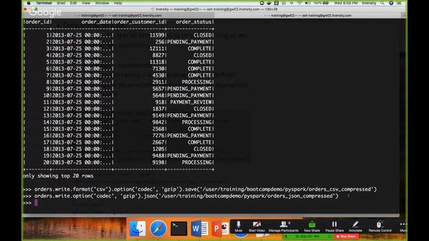Click the order_id column header
This screenshot has width=429, height=241.
tap(38, 22)
